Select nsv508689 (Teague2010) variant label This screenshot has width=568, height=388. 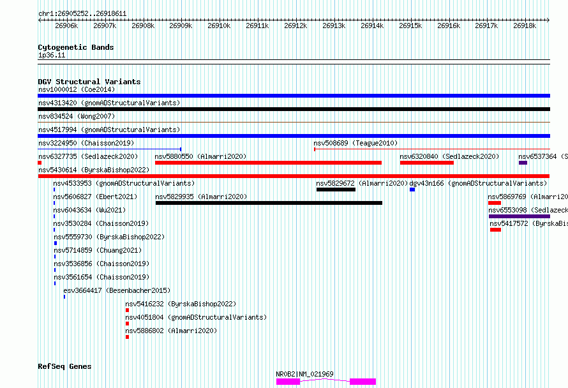tap(355, 143)
